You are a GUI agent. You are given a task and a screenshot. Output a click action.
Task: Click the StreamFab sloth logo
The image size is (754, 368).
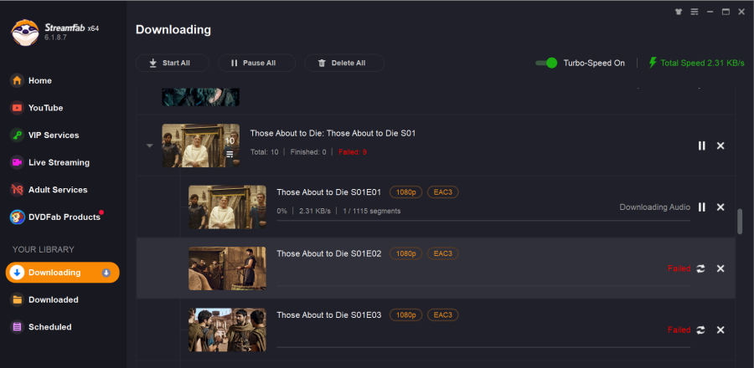coord(25,33)
